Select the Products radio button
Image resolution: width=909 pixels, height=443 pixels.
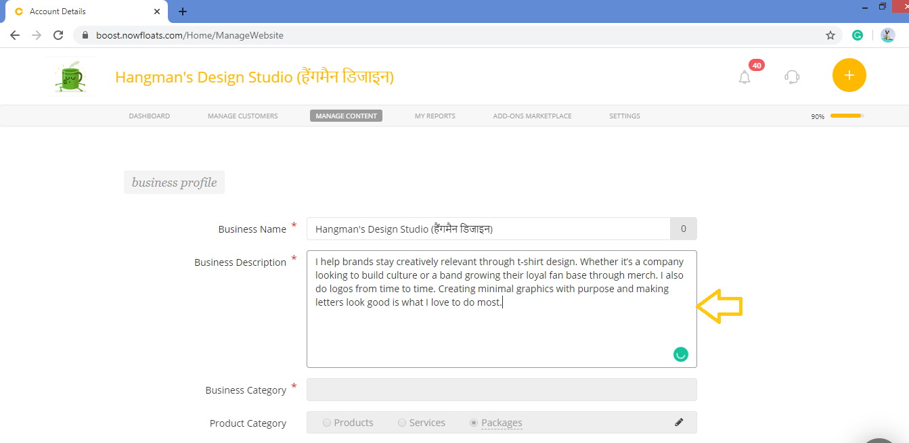pos(327,422)
